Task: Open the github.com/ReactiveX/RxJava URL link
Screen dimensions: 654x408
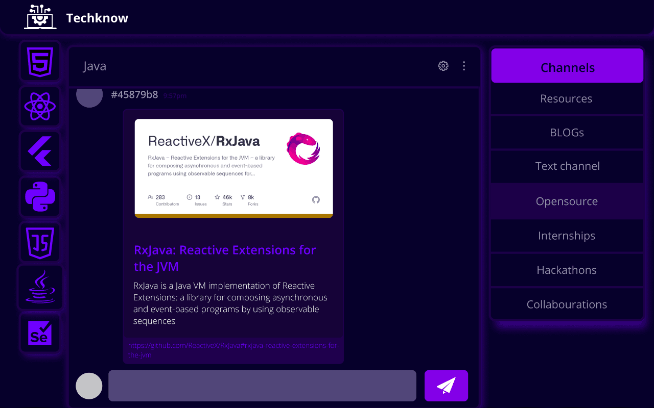Action: 233,350
